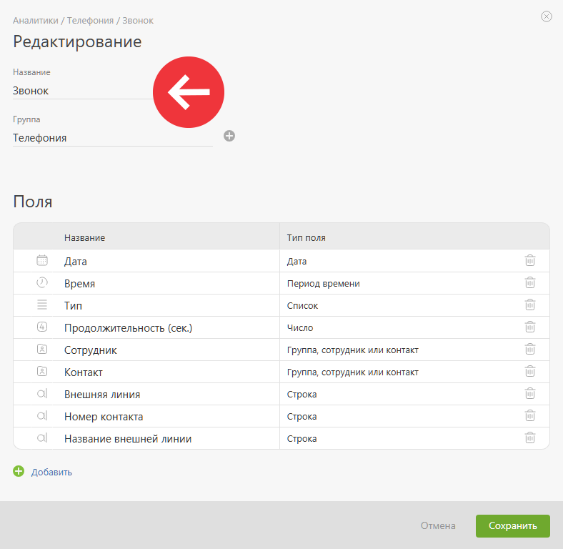Click the number icon of Продолжительность row
Image resolution: width=563 pixels, height=549 pixels.
click(42, 327)
